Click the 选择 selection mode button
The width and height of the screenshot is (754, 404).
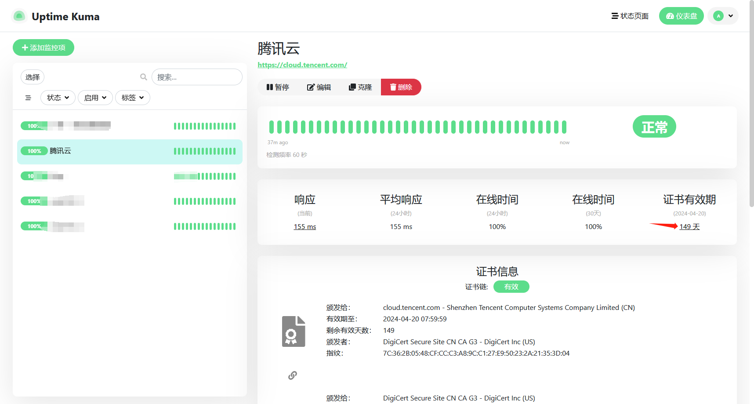pos(33,77)
